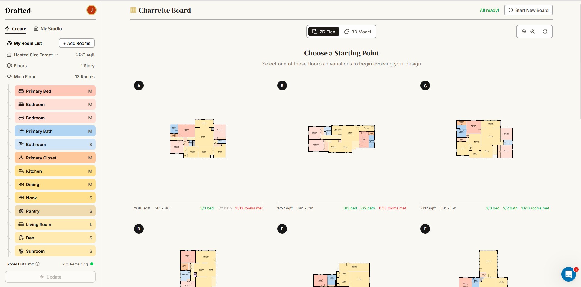Image resolution: width=581 pixels, height=287 pixels.
Task: Click the zoom out magnifier icon
Action: click(x=524, y=32)
